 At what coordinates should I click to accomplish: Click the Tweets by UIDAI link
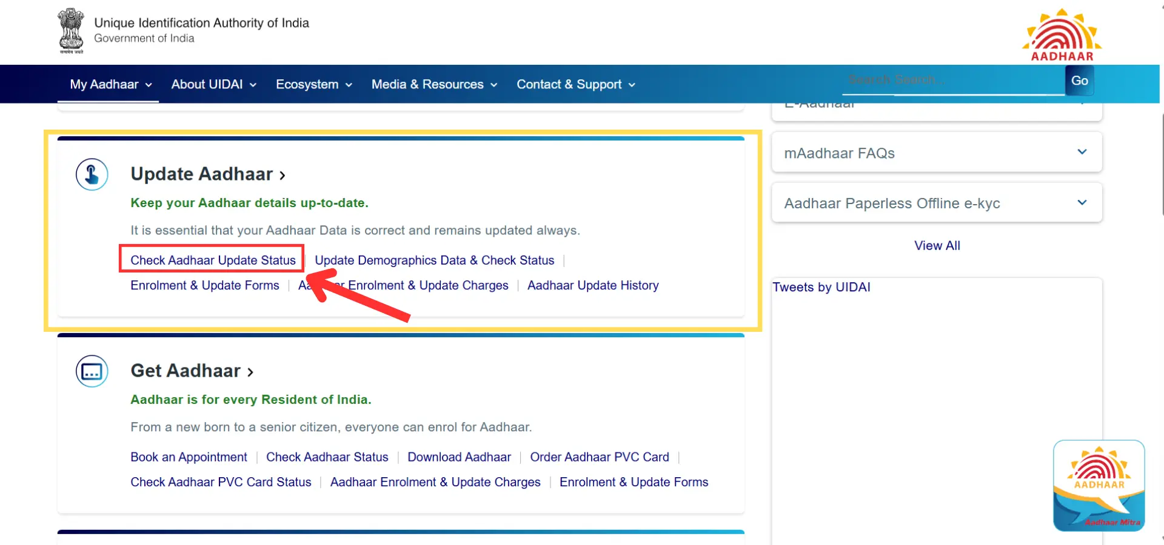point(821,287)
